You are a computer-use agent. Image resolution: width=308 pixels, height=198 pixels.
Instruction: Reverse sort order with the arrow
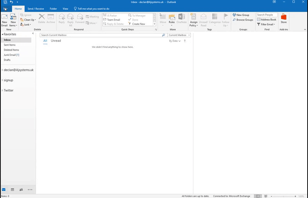[x=185, y=41]
